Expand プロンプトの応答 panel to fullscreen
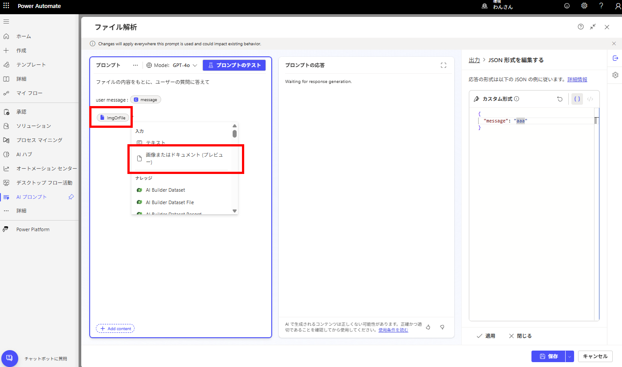The width and height of the screenshot is (622, 367). [x=443, y=65]
